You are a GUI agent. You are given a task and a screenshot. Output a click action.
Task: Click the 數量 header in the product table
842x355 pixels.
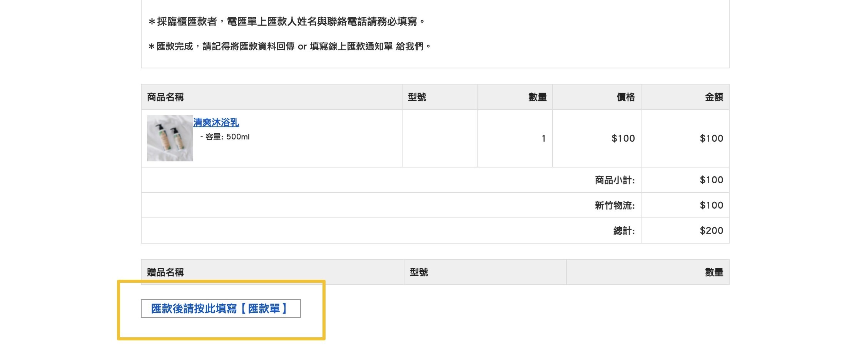tap(537, 97)
